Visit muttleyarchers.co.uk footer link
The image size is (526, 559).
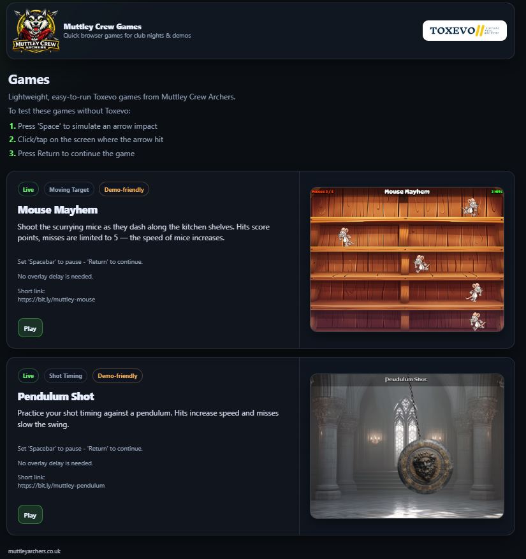point(34,551)
